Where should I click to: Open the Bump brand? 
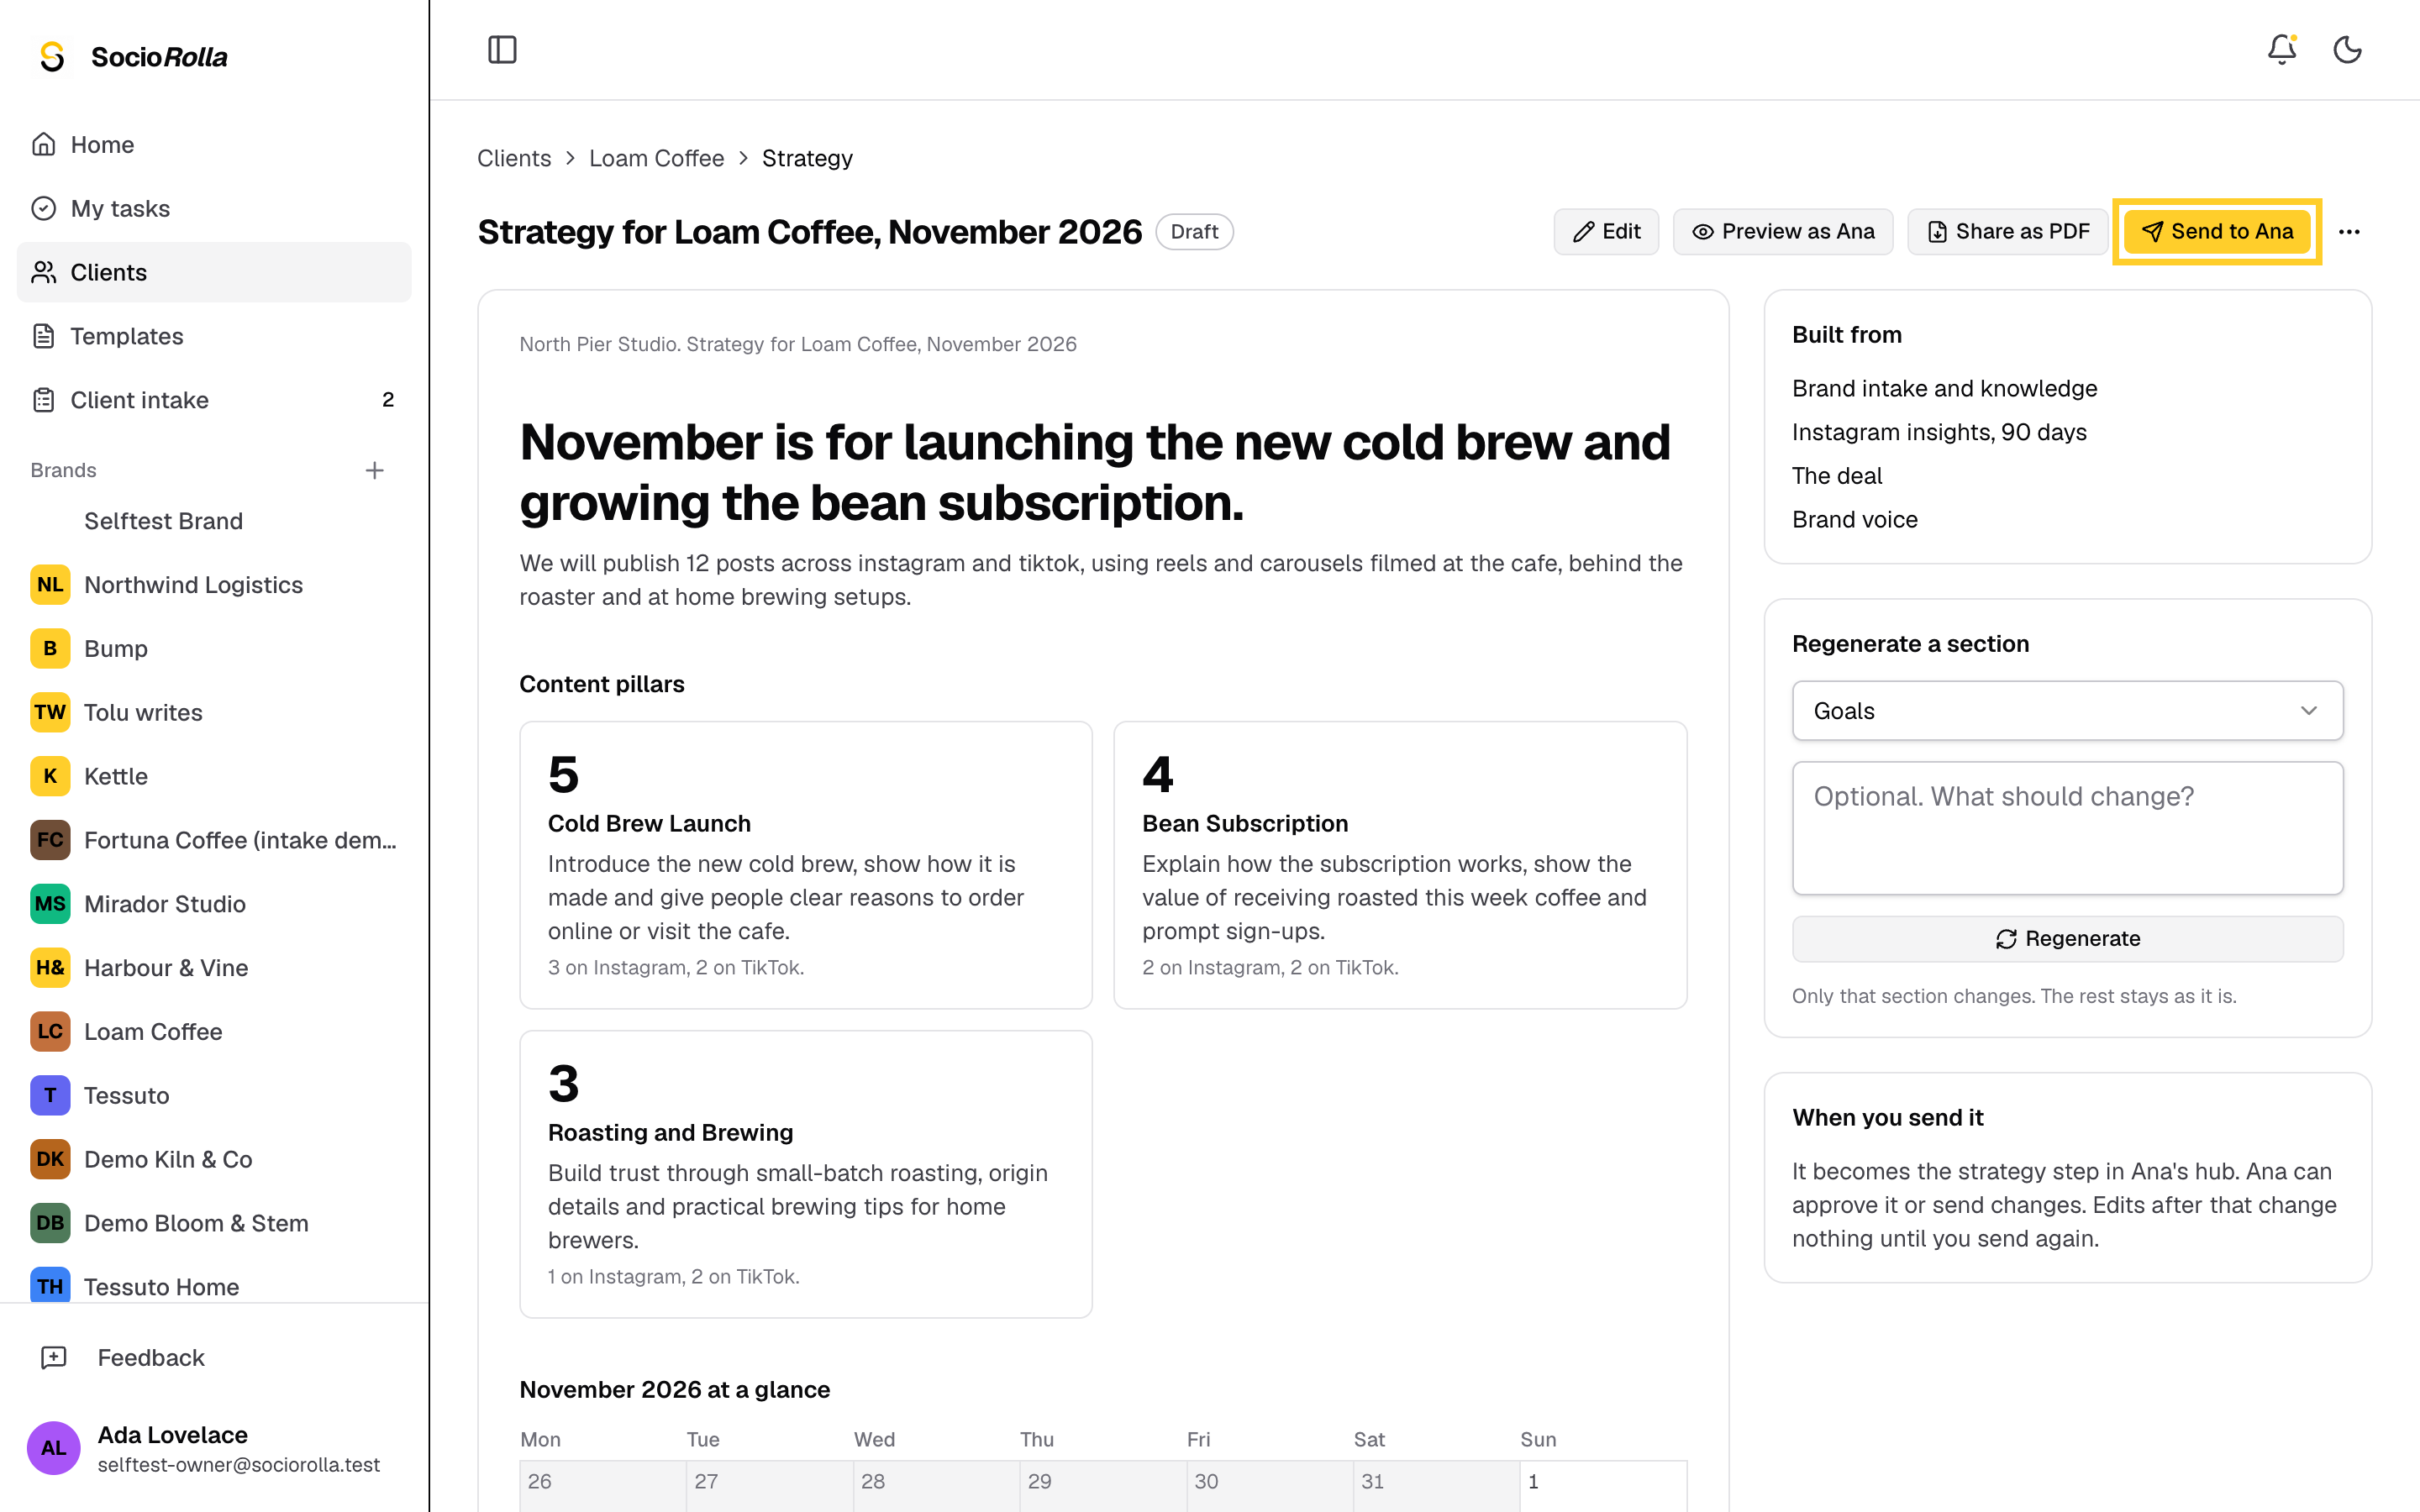[x=214, y=649]
